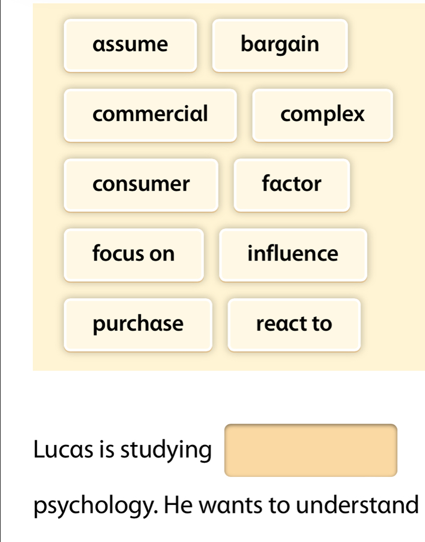The height and width of the screenshot is (542, 425).
Task: Select "influence" as your answer
Action: tap(293, 254)
